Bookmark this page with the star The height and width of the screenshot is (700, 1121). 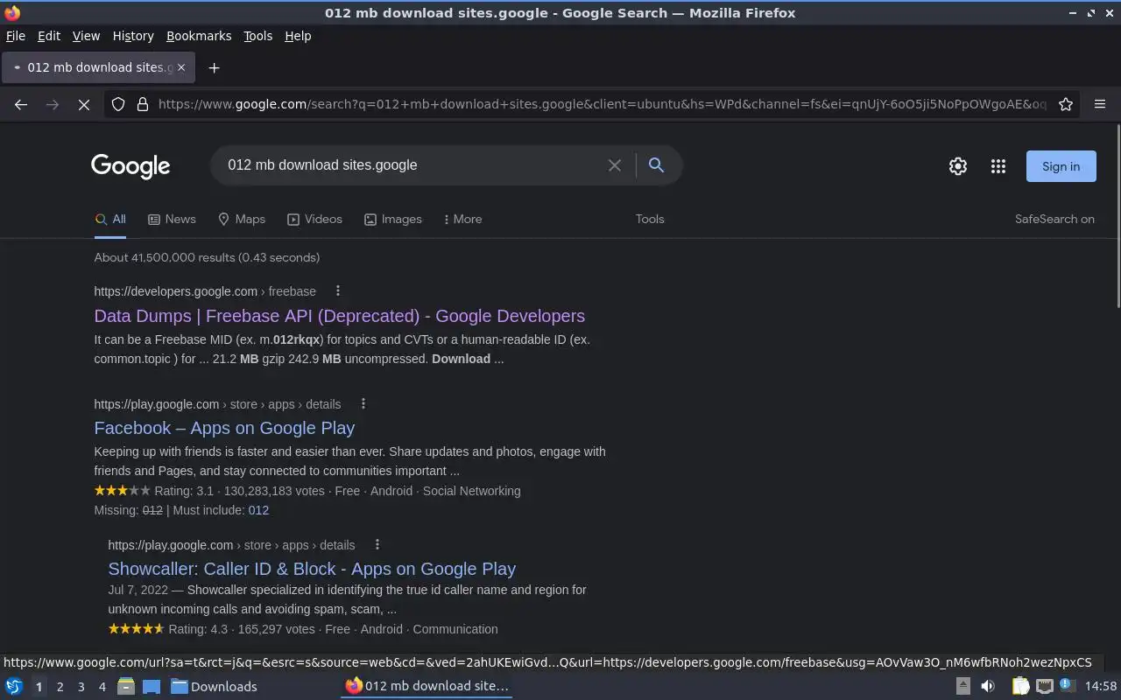tap(1066, 104)
